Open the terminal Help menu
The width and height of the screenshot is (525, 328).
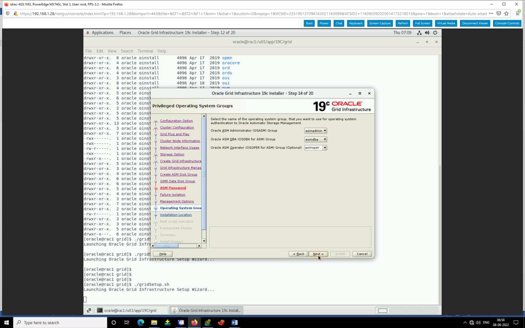[x=162, y=51]
